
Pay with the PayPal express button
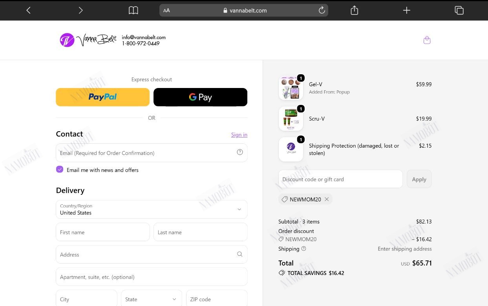coord(102,97)
